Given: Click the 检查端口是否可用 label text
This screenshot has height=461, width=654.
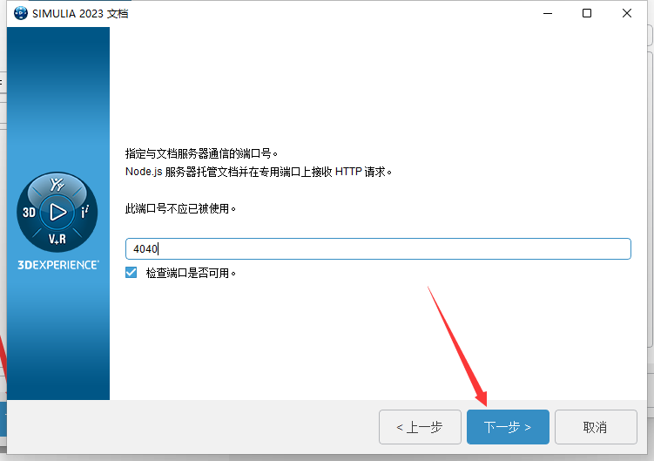Looking at the screenshot, I should 191,273.
